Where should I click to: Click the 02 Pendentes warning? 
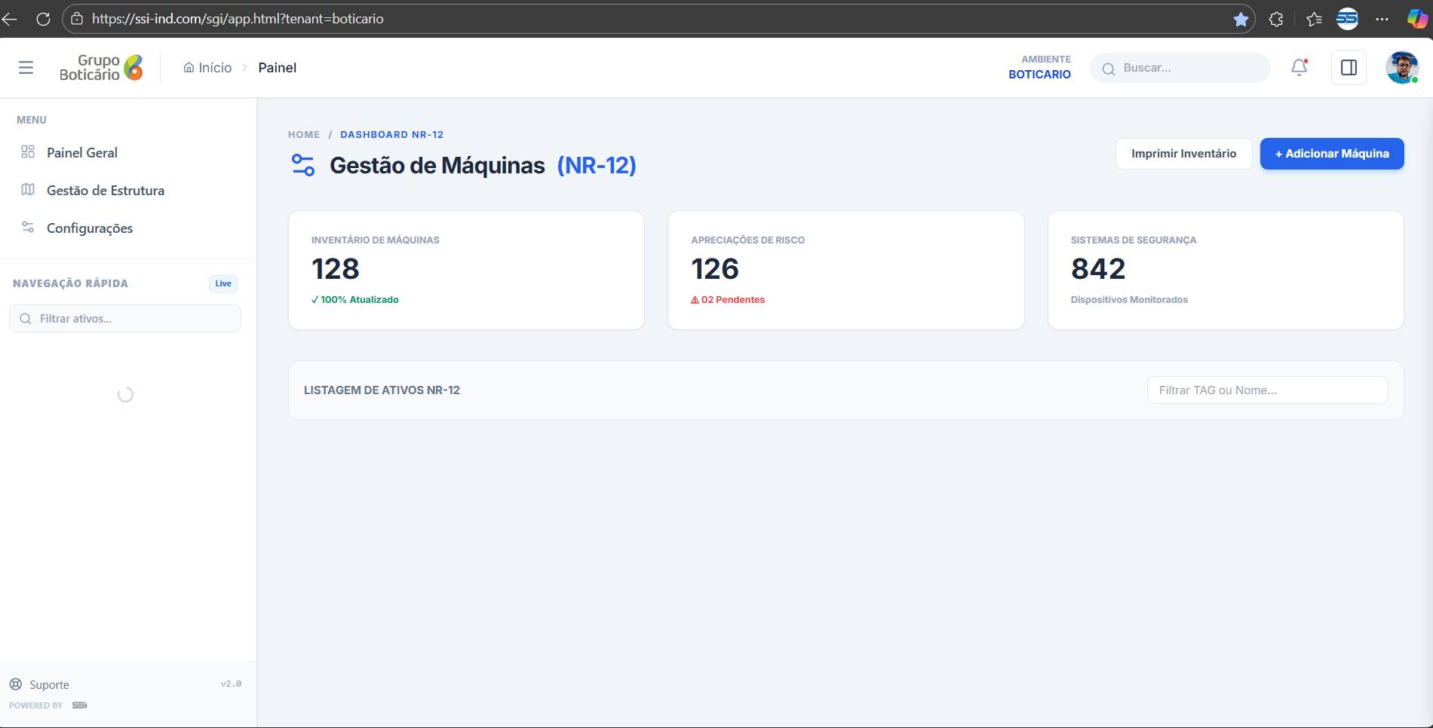point(728,300)
